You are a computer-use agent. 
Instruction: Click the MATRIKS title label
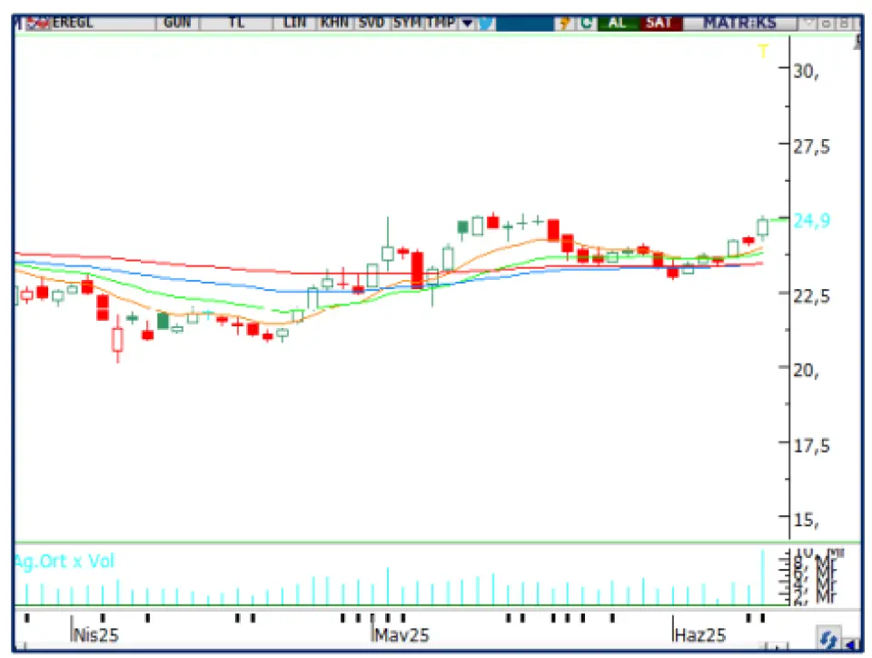pos(739,23)
